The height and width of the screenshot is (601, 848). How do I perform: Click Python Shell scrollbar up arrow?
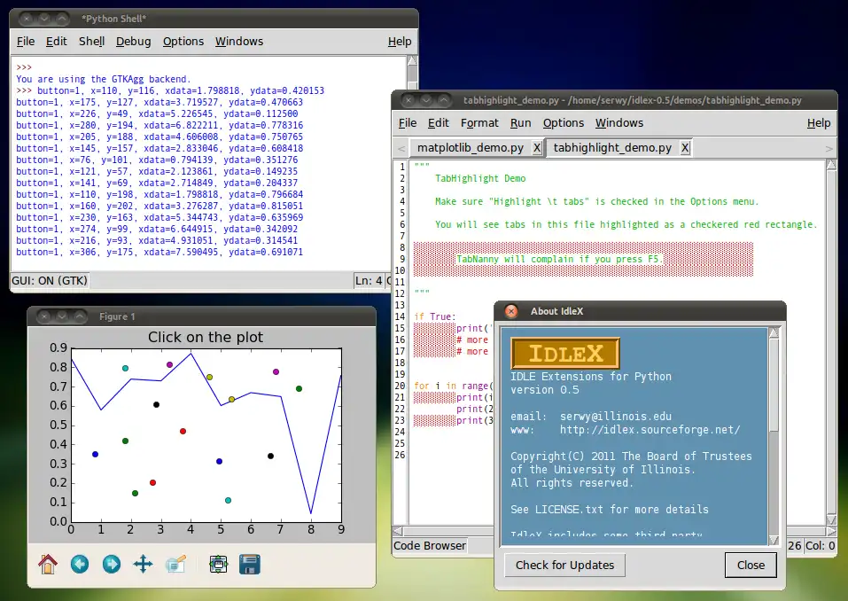[x=412, y=61]
